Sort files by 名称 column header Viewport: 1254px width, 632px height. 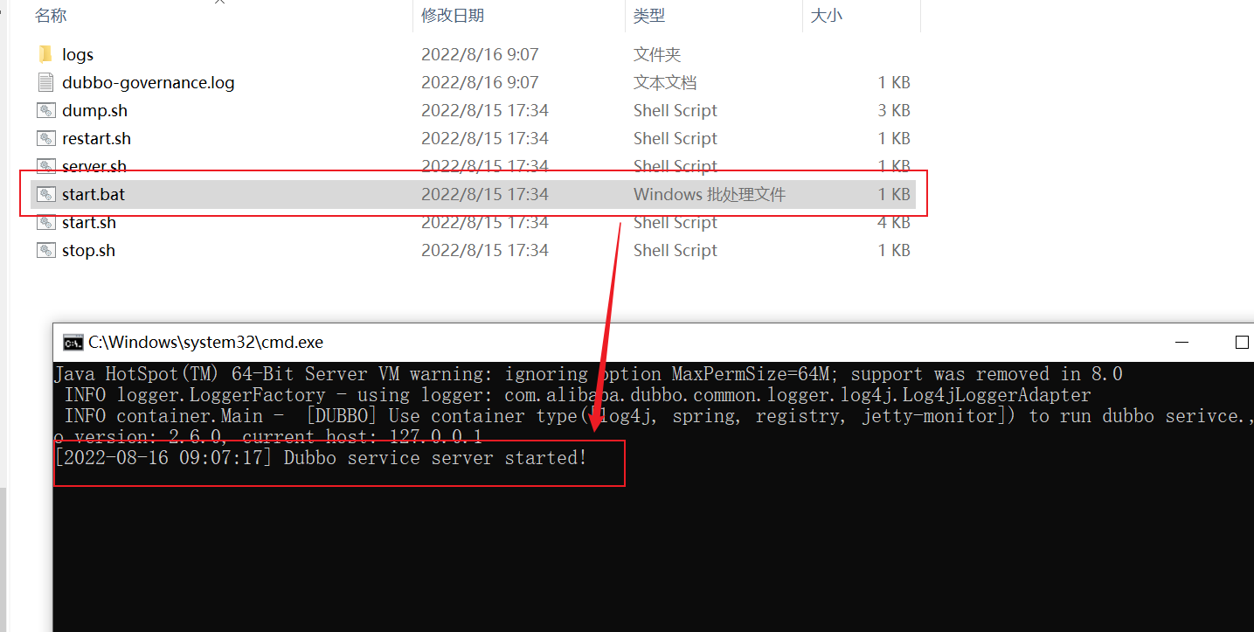click(x=51, y=15)
